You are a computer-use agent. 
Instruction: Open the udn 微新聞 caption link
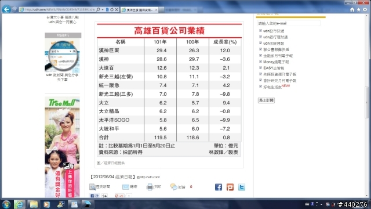(x=62, y=77)
